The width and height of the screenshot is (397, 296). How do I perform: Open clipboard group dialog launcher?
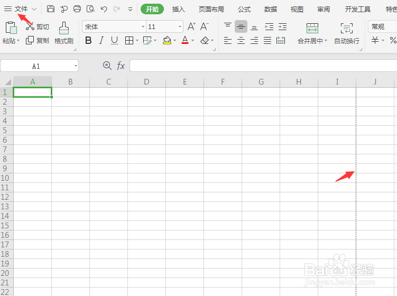(x=75, y=49)
